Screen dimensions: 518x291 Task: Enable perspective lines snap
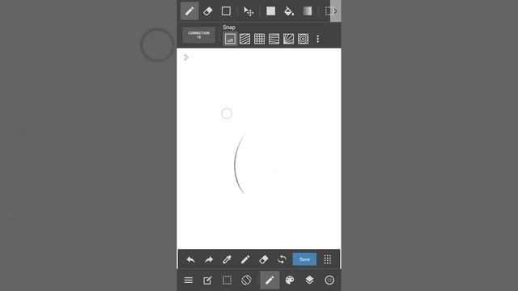(274, 39)
